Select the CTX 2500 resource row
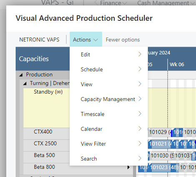Screen dimensions: 196x177 (47, 145)
